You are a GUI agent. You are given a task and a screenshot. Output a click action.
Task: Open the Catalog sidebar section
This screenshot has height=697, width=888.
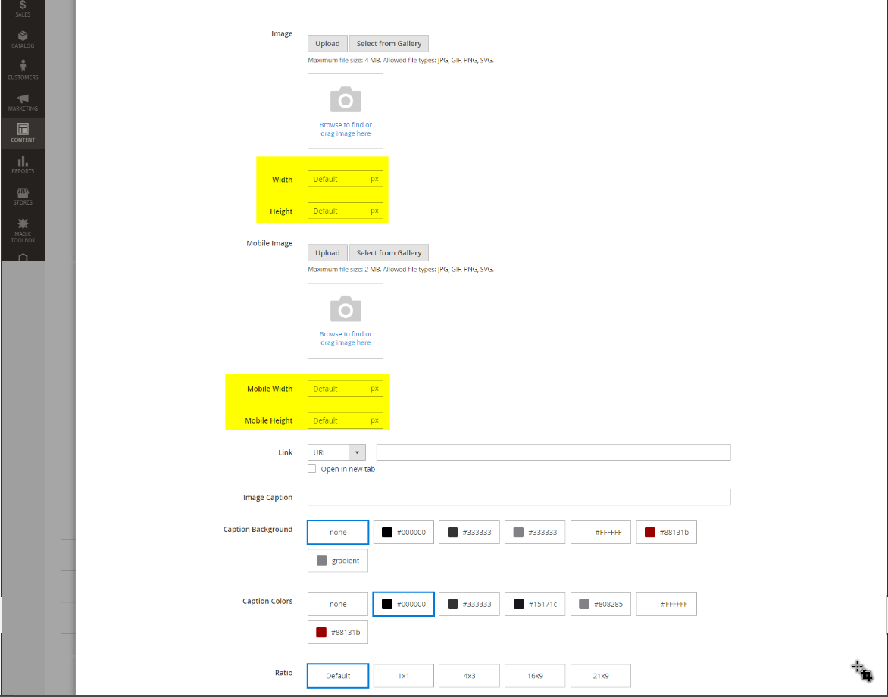(x=23, y=39)
